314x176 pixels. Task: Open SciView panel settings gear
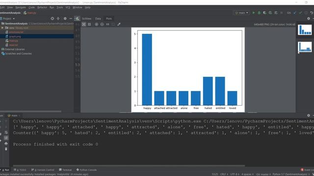pos(309,19)
